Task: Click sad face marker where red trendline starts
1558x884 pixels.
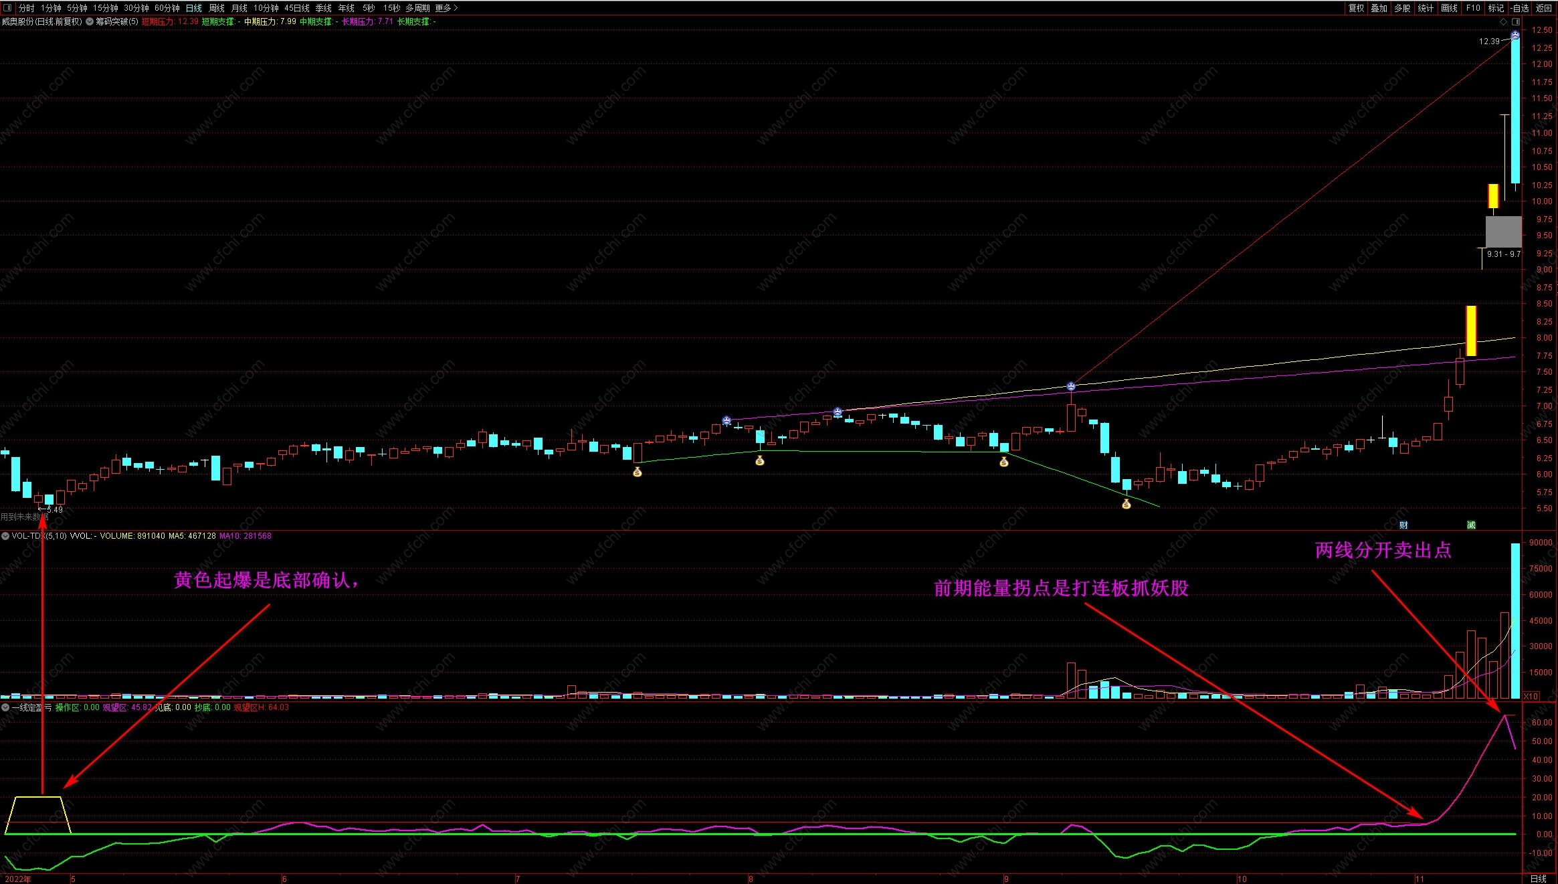Action: click(x=1071, y=387)
